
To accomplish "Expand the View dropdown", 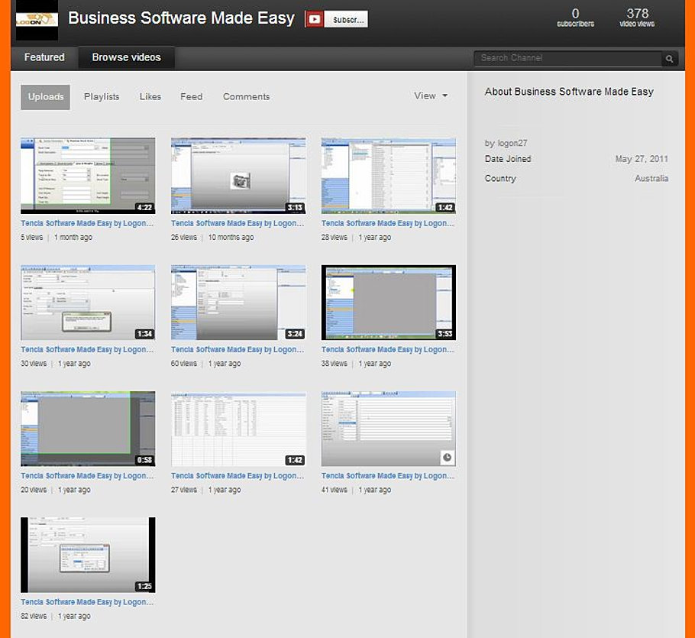I will (x=431, y=96).
